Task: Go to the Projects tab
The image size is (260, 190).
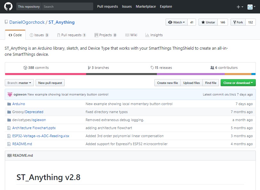Action: 106,35
